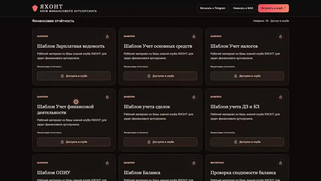Click lock icon on Учет финансовой деятельности card
Screen dimensions: 321x181
click(x=107, y=97)
